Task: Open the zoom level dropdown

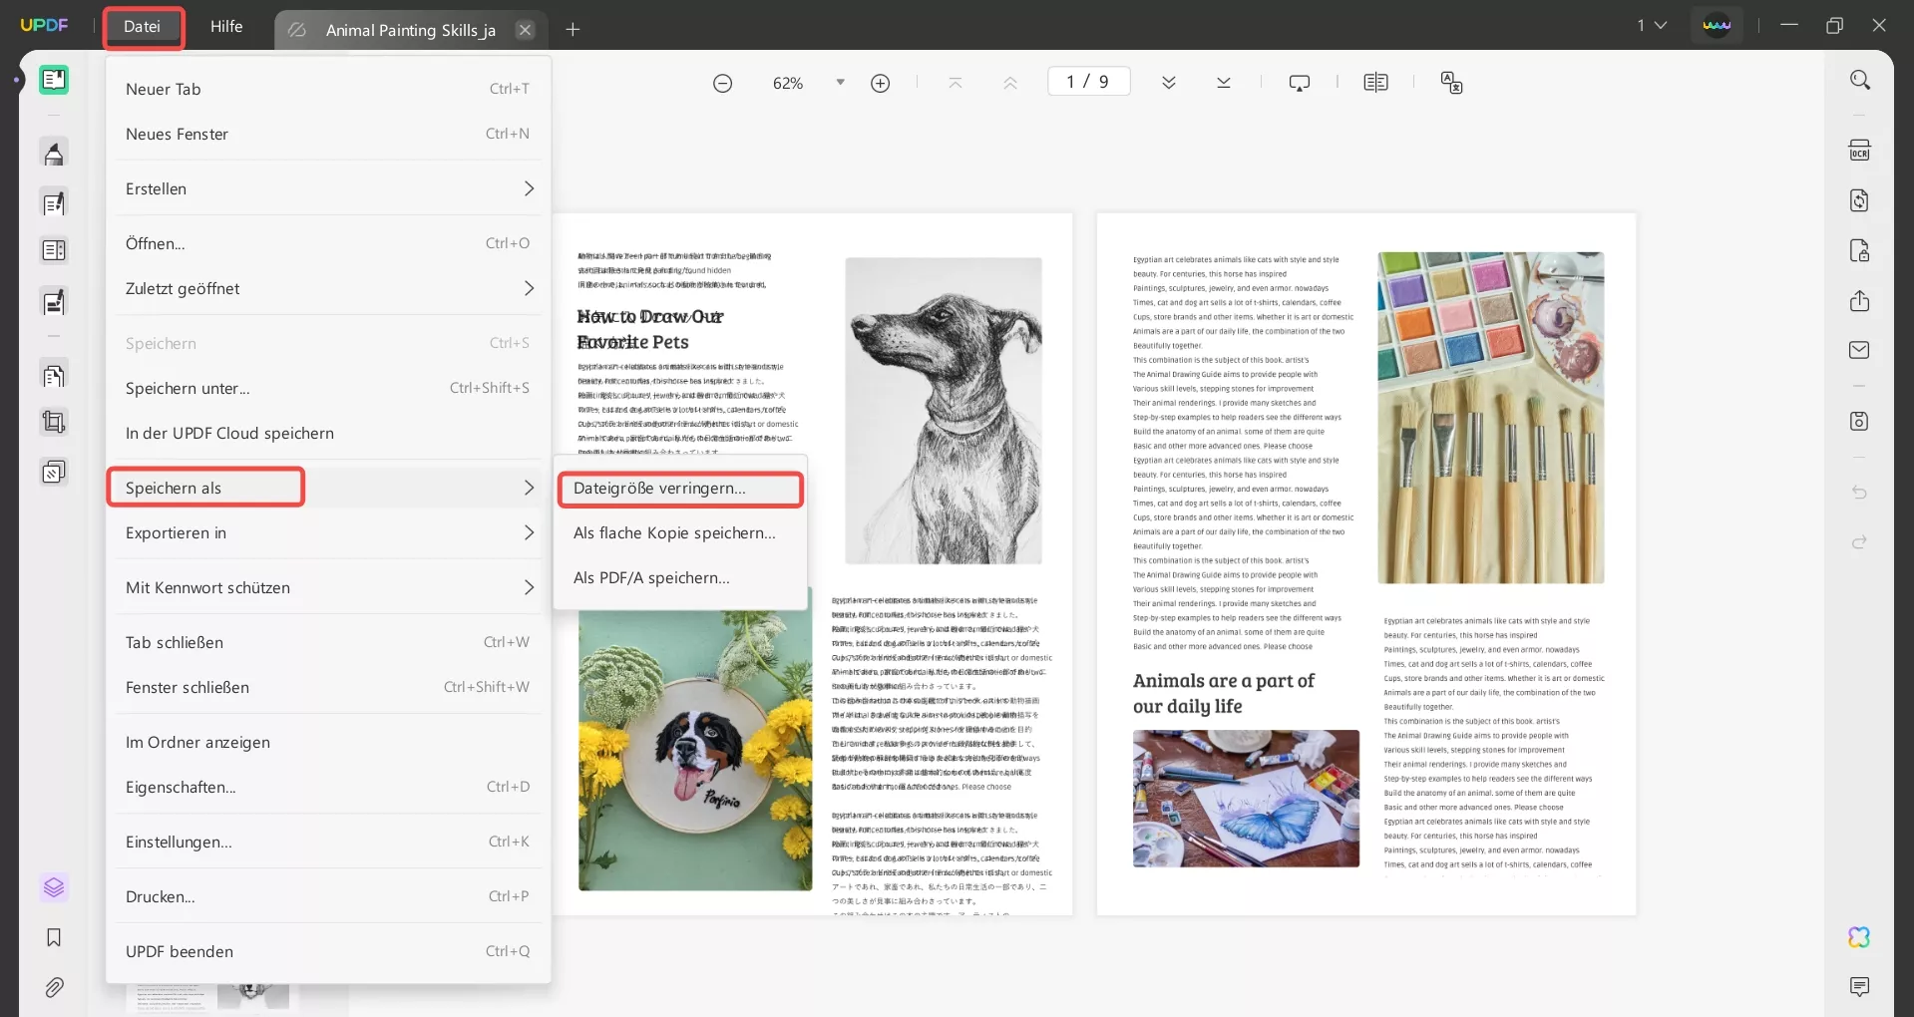Action: (x=839, y=82)
